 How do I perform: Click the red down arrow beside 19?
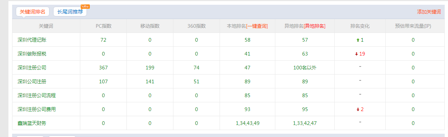[x=356, y=54]
